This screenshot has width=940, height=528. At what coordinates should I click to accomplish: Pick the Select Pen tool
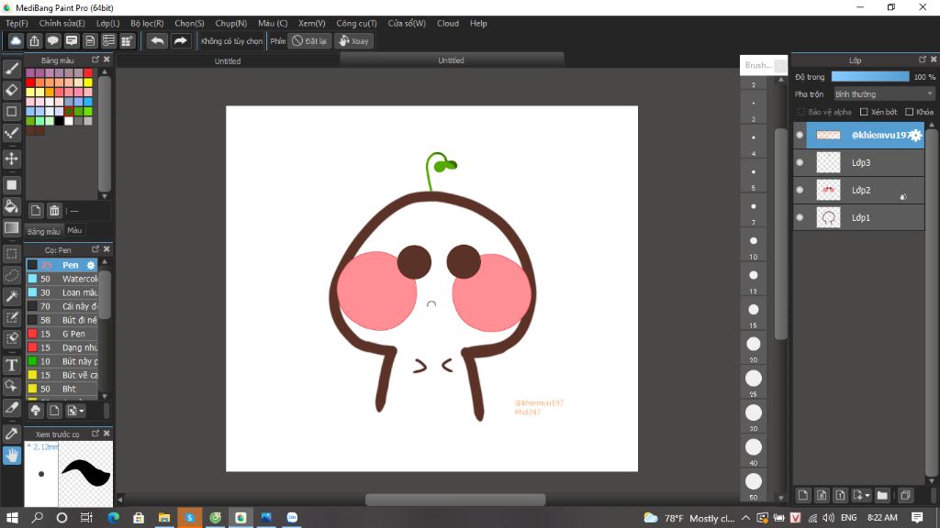(x=11, y=317)
